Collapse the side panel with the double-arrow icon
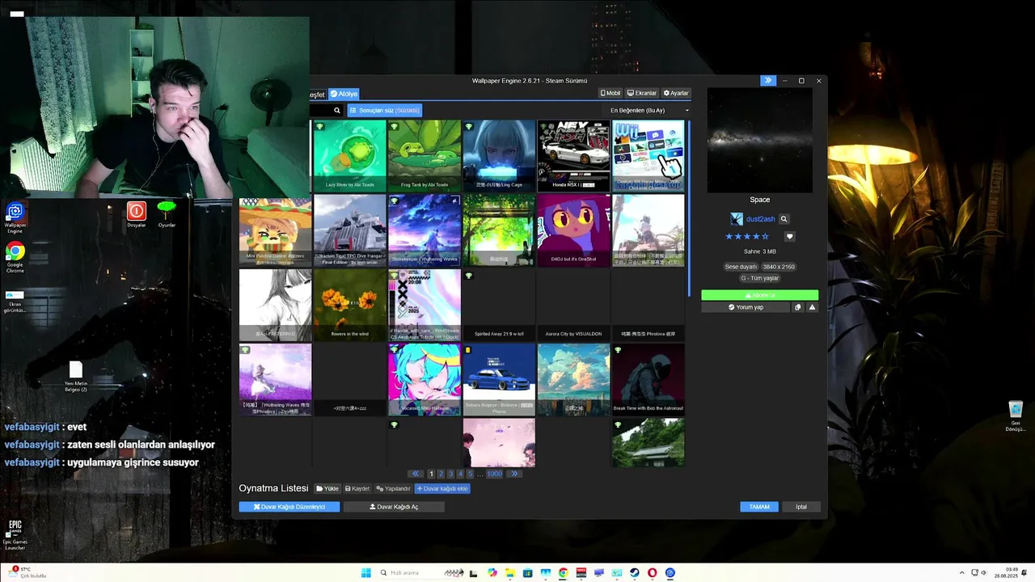 coord(767,81)
